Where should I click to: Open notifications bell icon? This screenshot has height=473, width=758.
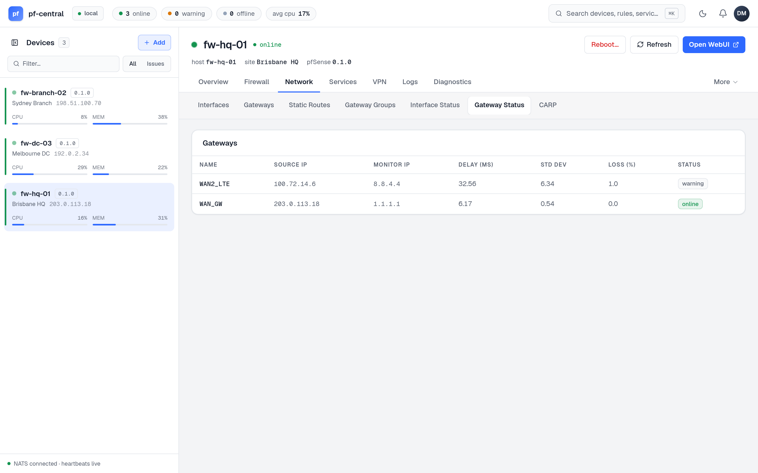[723, 13]
